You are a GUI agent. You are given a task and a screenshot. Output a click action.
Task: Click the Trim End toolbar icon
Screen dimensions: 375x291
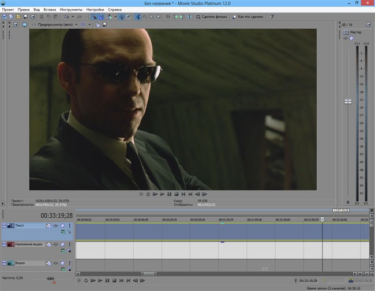pos(182,17)
